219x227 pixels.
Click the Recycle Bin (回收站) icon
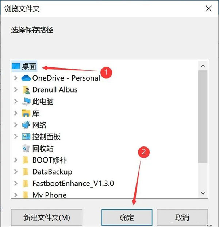[26, 148]
